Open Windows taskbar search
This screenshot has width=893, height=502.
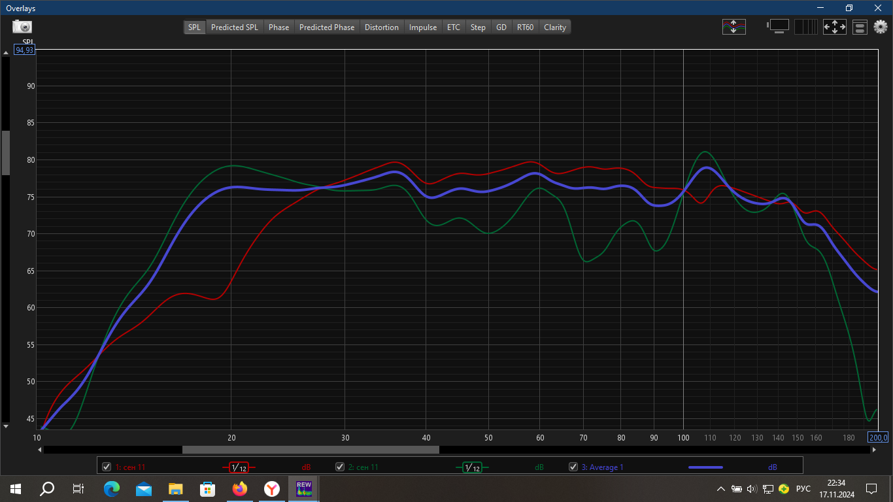pos(47,488)
